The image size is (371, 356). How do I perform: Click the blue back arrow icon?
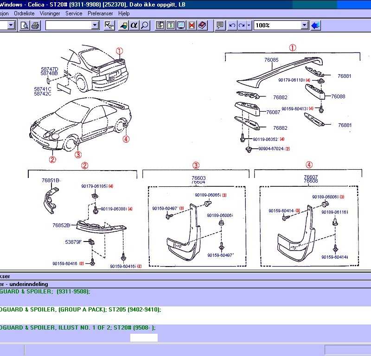tap(316, 25)
